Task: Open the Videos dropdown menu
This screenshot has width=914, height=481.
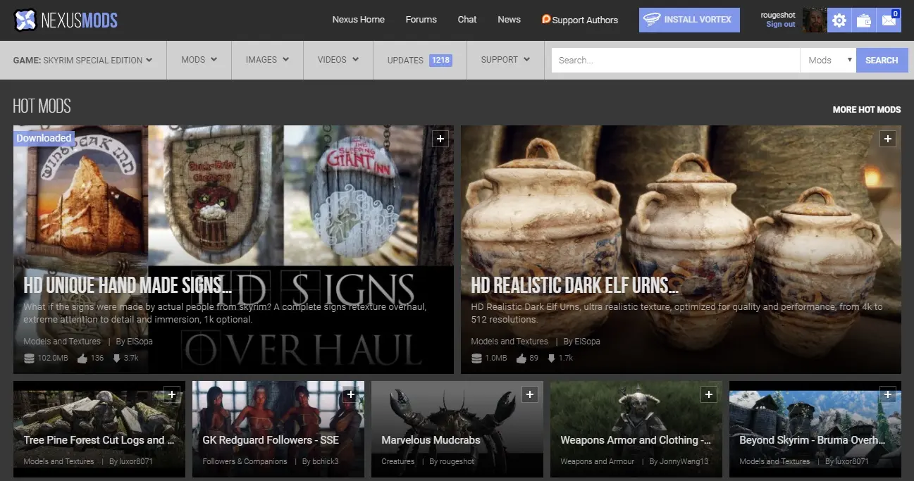Action: (x=338, y=60)
